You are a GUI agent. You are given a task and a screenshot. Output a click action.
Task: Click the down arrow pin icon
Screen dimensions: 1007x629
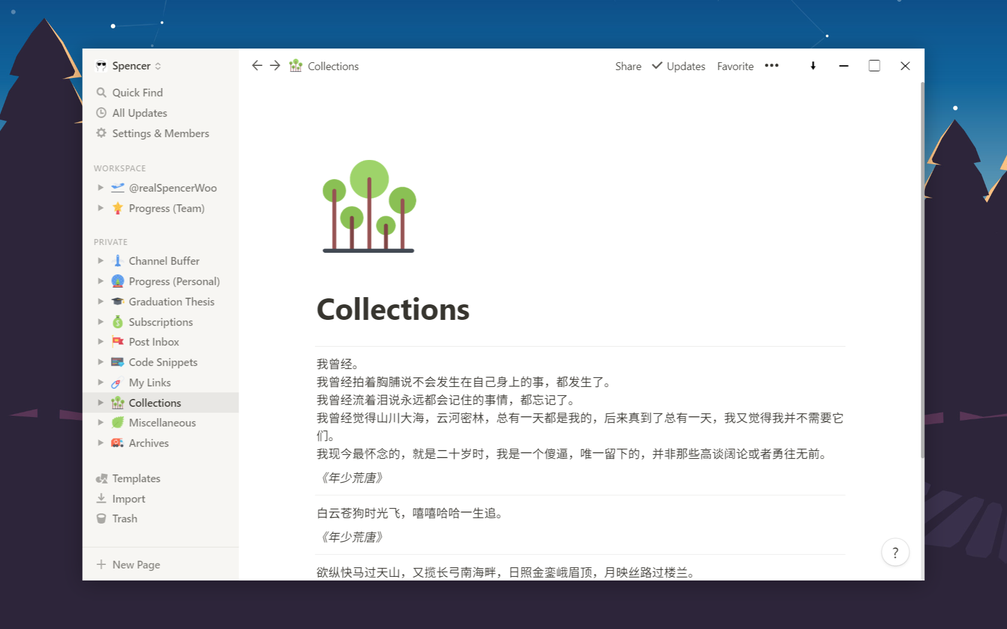click(813, 66)
